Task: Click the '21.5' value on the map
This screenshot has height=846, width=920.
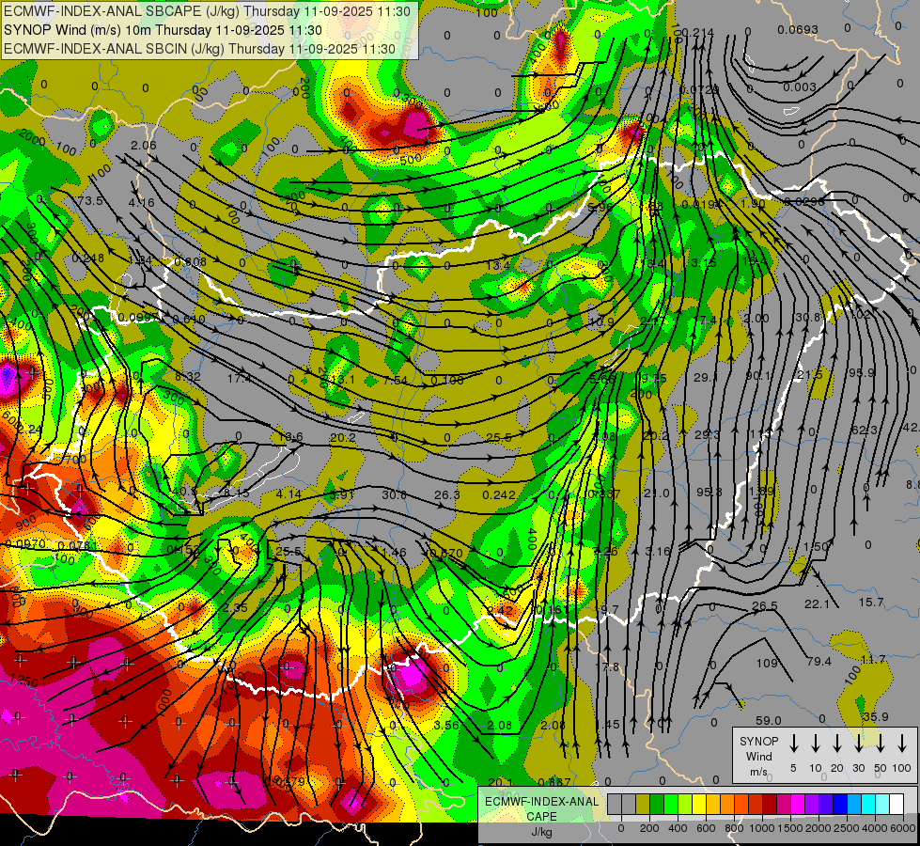Action: coord(810,375)
